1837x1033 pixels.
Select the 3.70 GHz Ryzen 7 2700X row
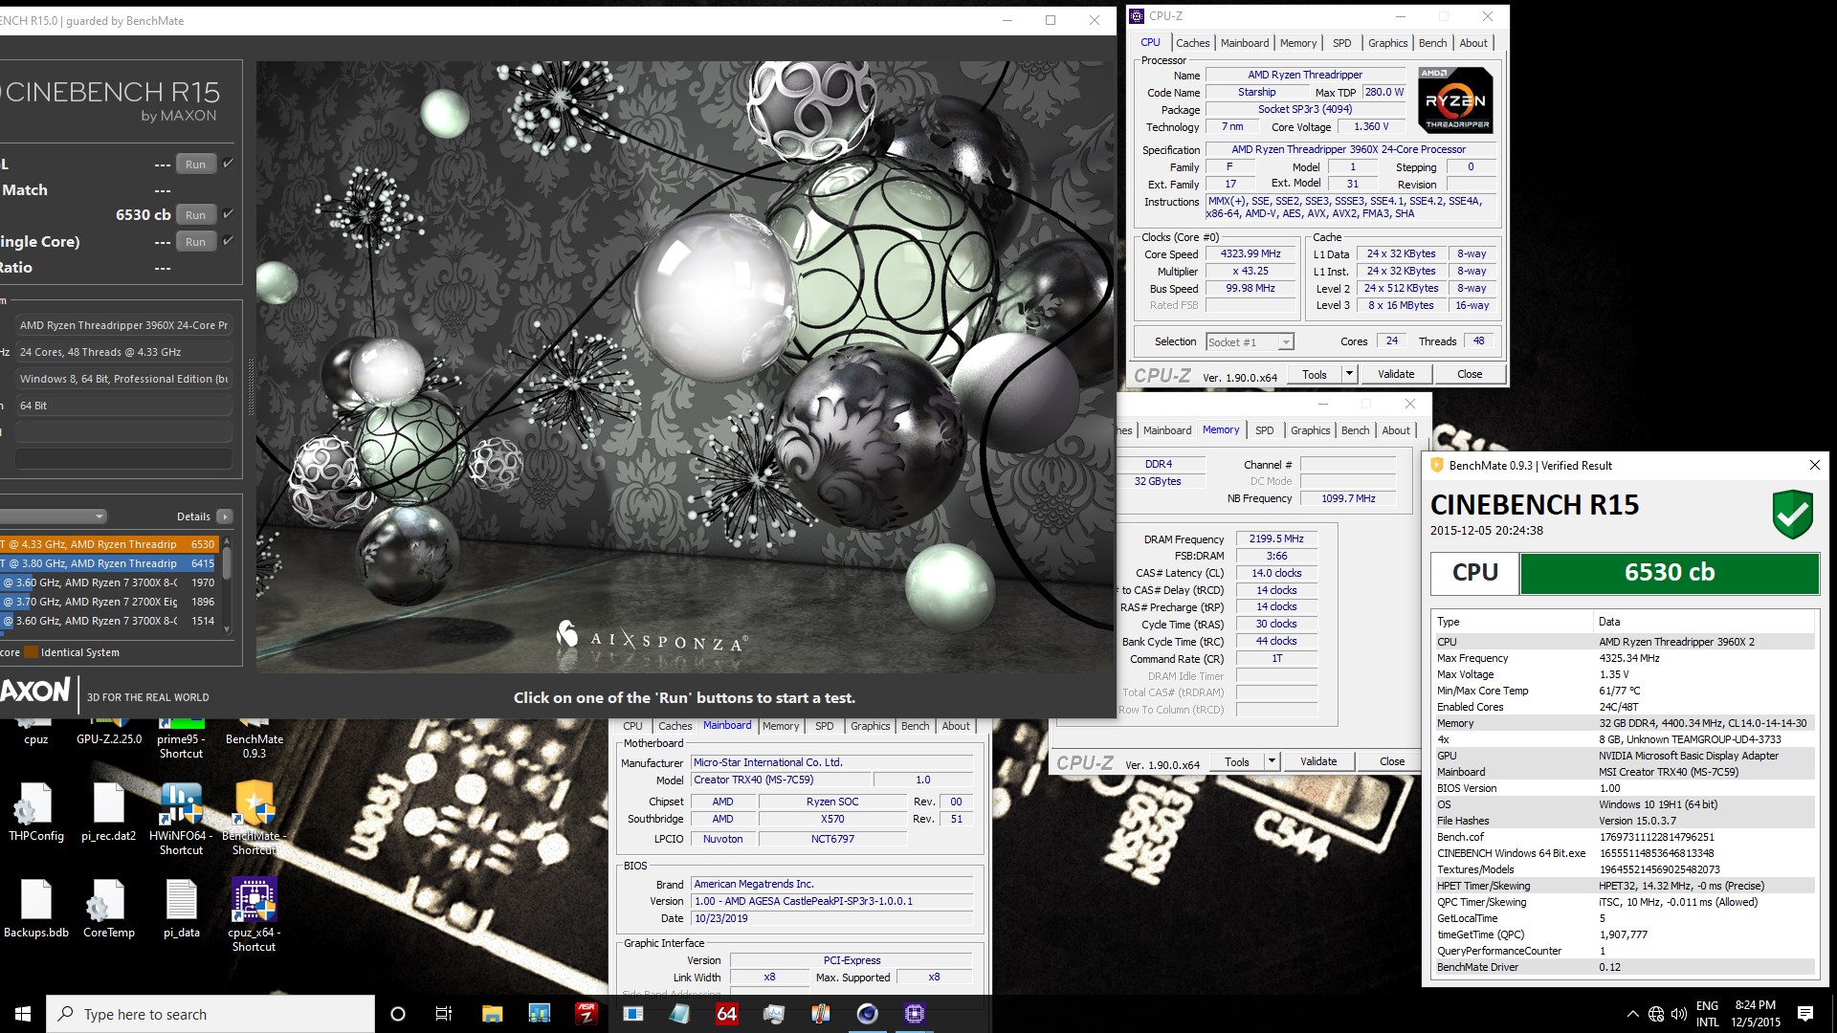(109, 602)
